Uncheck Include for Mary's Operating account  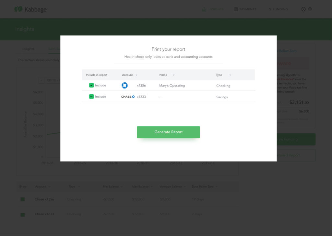coord(91,86)
